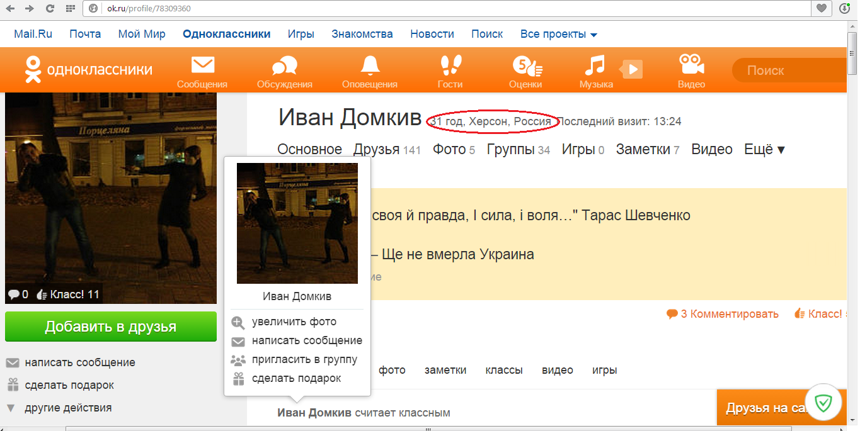Click Одноклассники link in top bar
The width and height of the screenshot is (860, 431).
coord(227,34)
